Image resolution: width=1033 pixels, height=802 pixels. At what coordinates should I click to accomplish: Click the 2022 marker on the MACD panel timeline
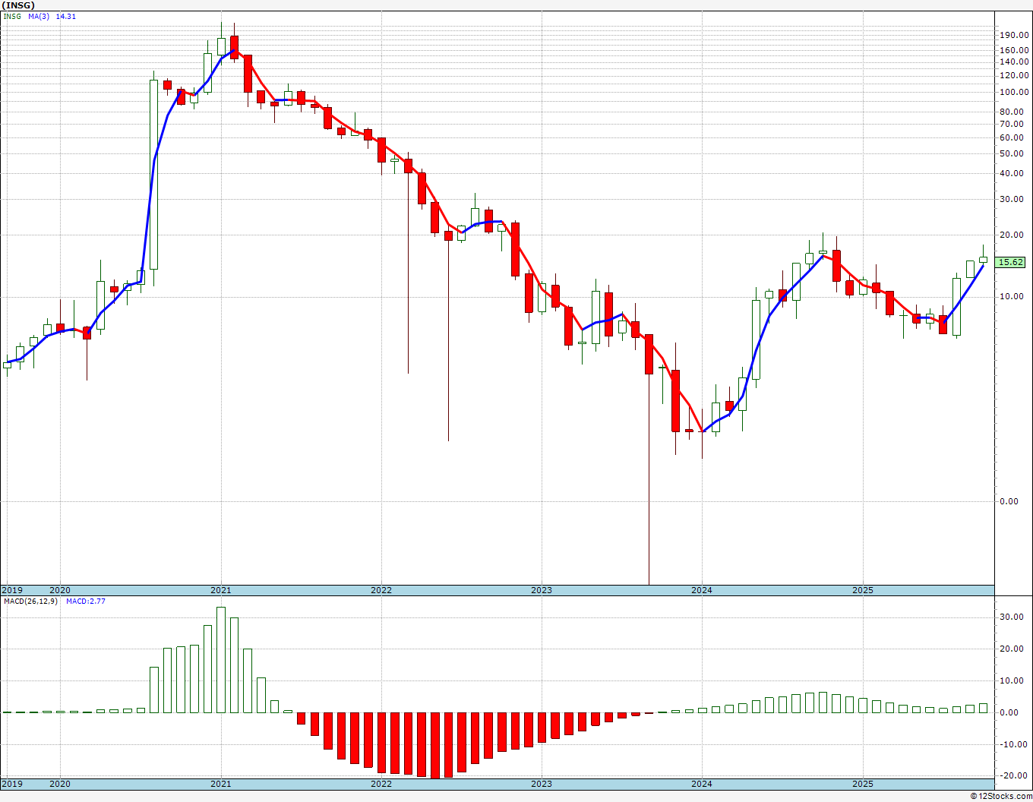point(381,783)
